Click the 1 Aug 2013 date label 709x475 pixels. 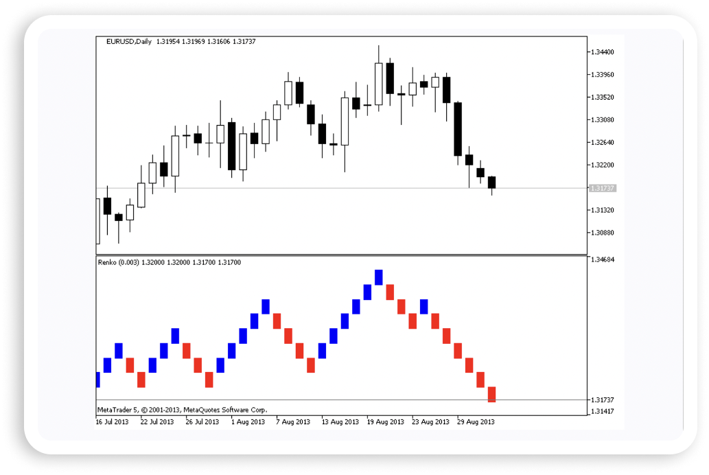point(248,421)
